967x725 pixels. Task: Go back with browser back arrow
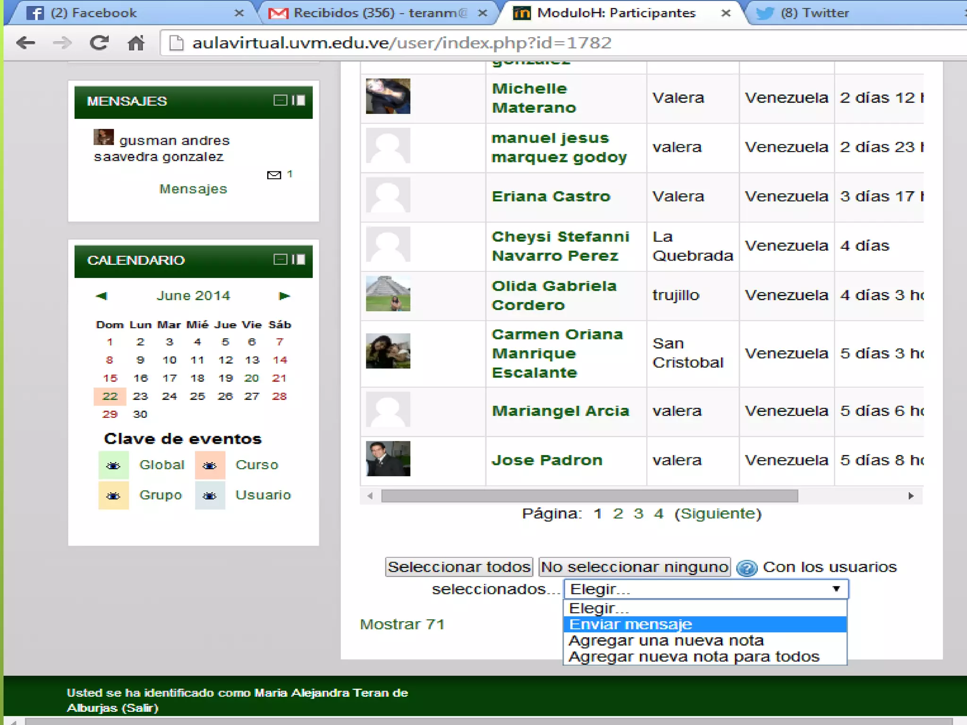[26, 43]
